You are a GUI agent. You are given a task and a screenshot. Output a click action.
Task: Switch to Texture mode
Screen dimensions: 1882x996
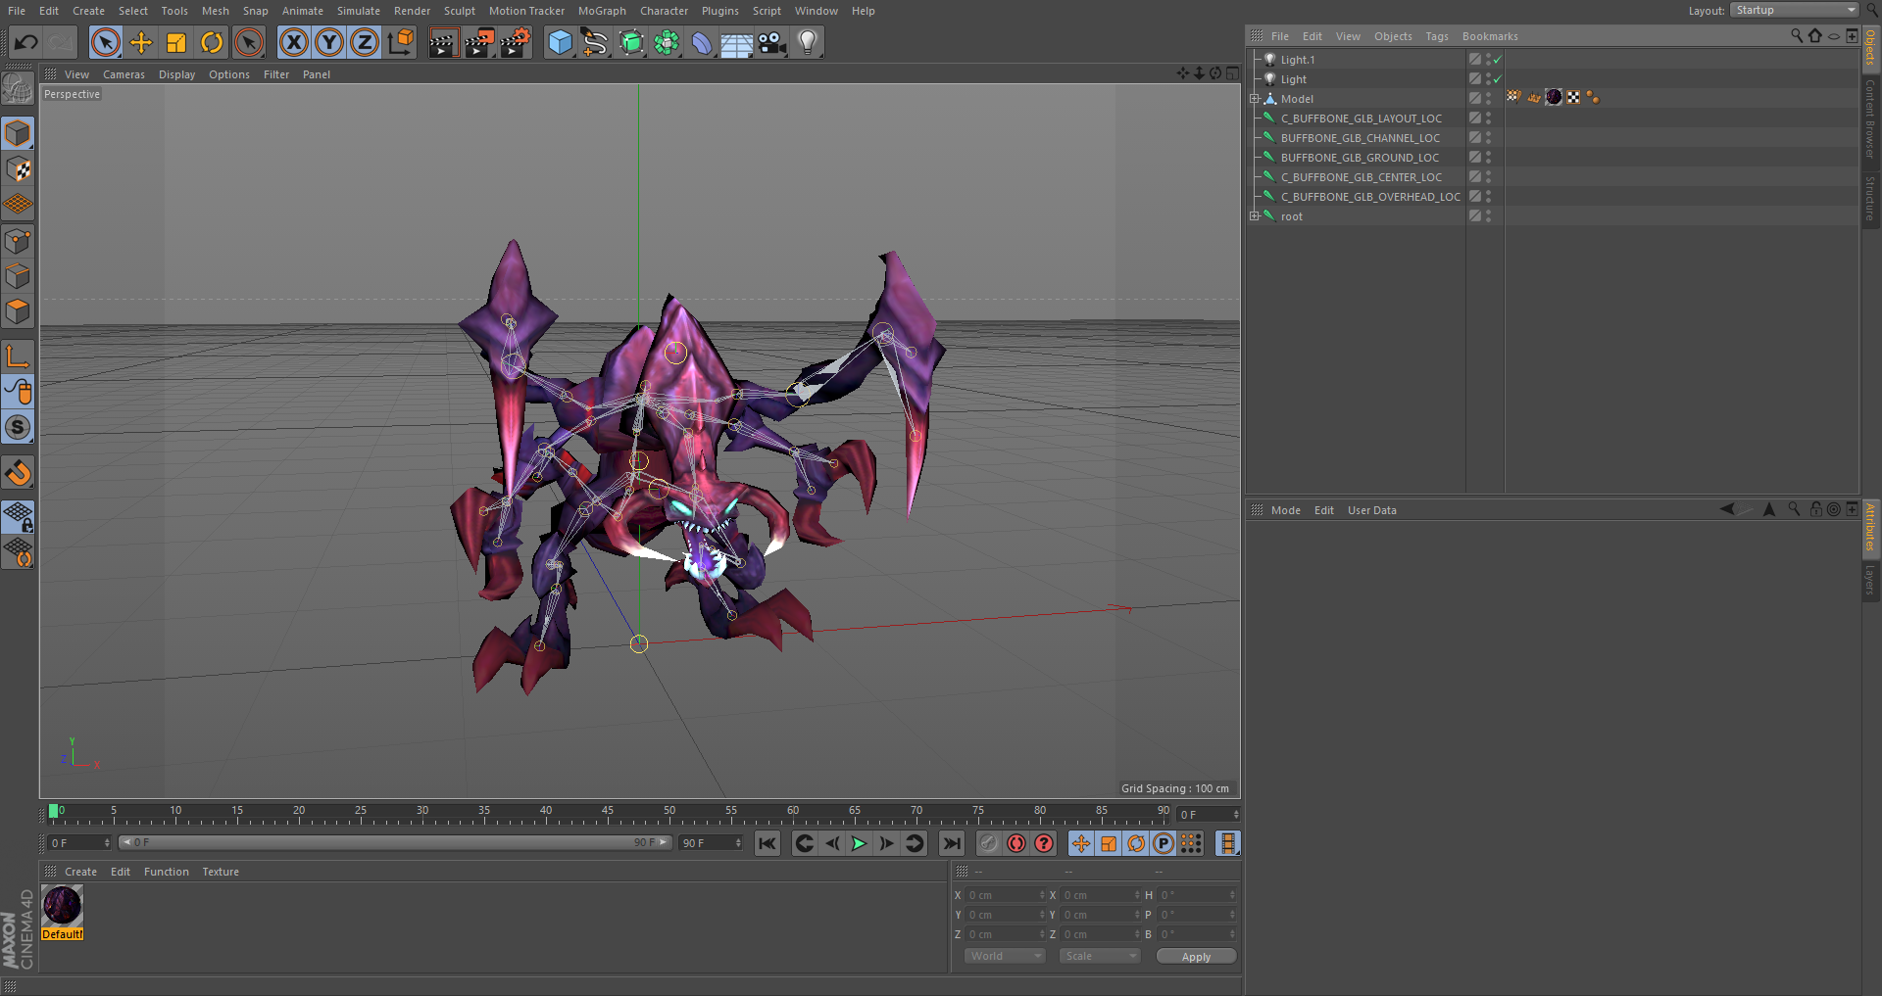pos(18,169)
